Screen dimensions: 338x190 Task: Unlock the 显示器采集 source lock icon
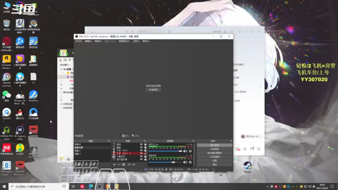(145, 160)
